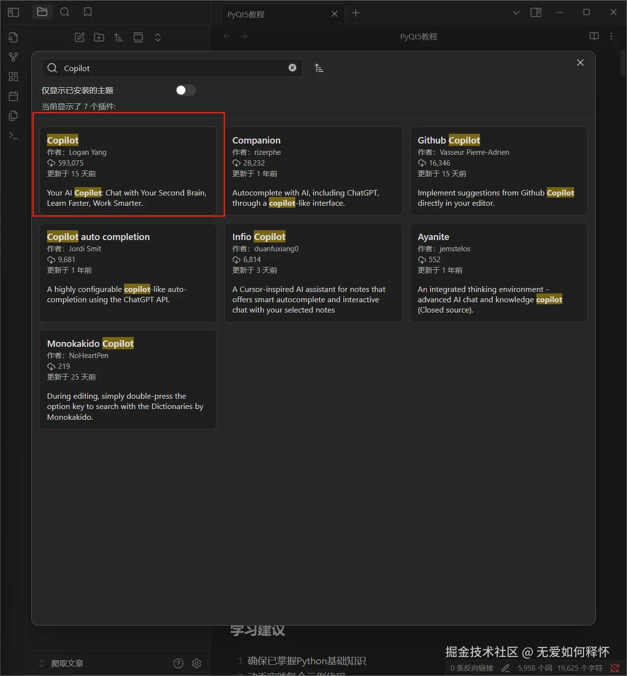Viewport: 627px width, 676px height.
Task: Toggle the right sidebar icon
Action: click(536, 12)
